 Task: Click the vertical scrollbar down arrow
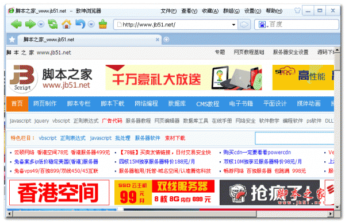click(x=337, y=207)
